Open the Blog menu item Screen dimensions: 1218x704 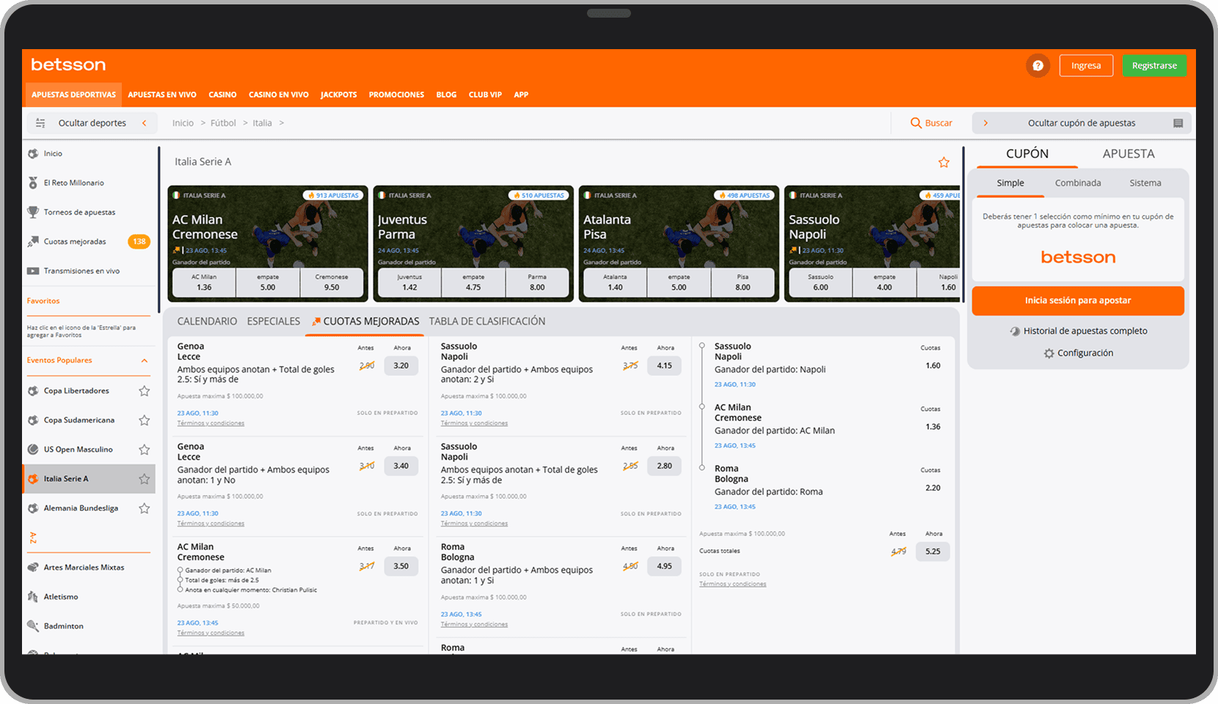(x=446, y=95)
